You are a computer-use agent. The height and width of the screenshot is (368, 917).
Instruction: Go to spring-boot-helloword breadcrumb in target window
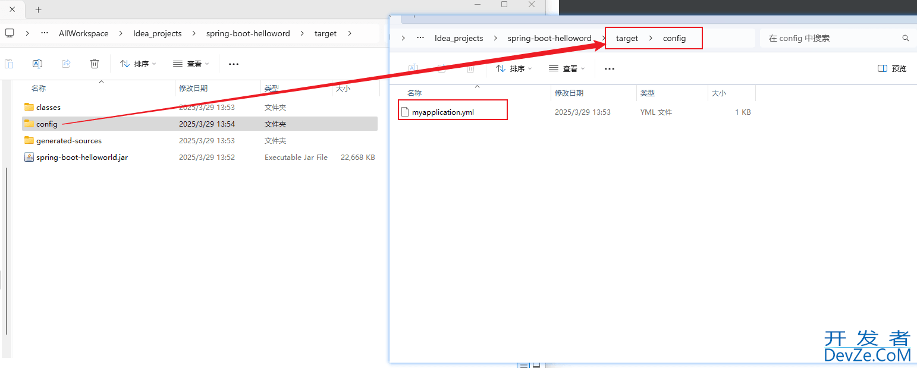248,33
